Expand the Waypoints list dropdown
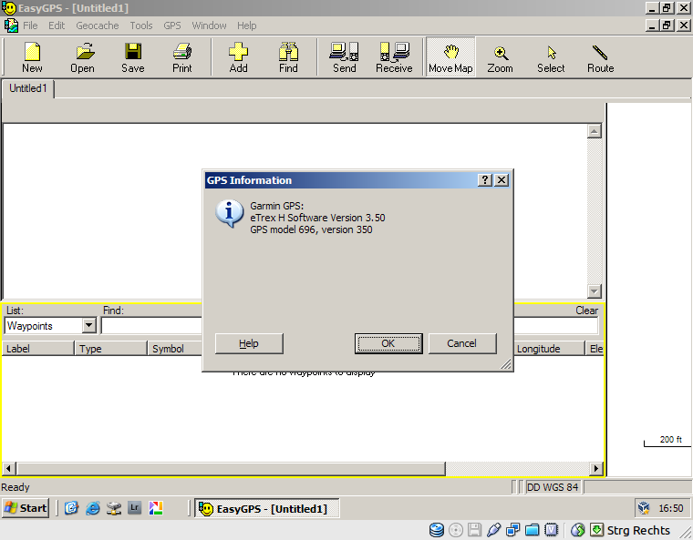This screenshot has height=540, width=693. pyautogui.click(x=88, y=326)
